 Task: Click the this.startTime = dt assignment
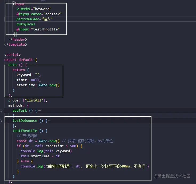tap(40, 156)
